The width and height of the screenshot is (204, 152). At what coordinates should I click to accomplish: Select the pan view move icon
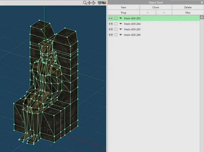pos(89,3)
